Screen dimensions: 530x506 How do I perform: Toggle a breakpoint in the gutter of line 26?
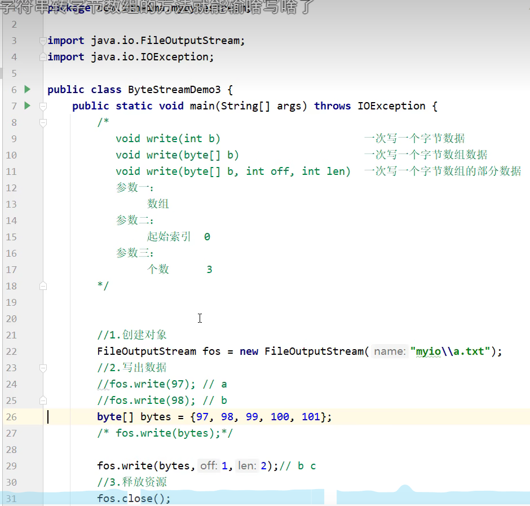click(26, 417)
